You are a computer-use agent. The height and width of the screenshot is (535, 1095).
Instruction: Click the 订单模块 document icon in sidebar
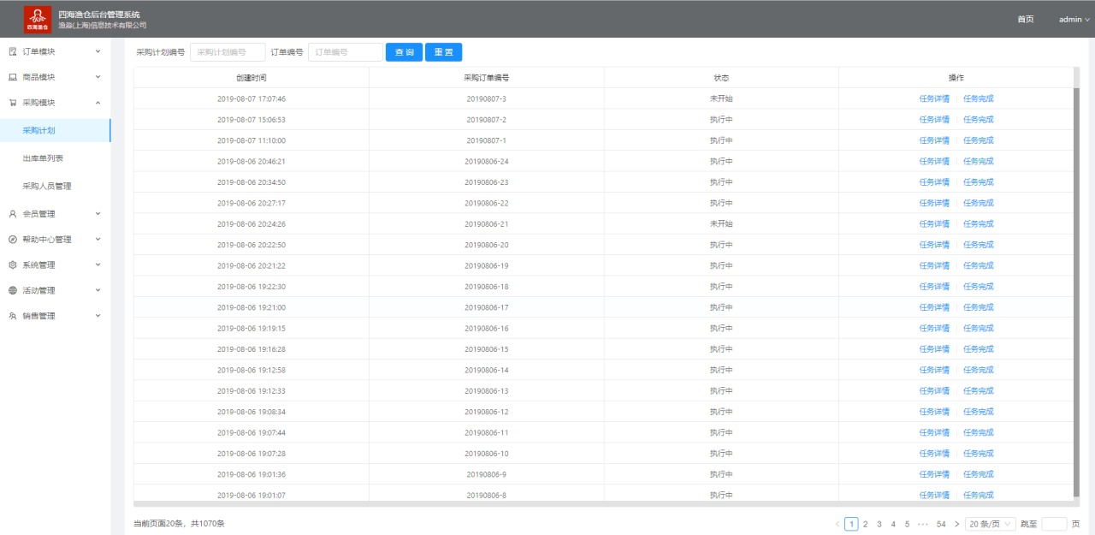tap(13, 52)
